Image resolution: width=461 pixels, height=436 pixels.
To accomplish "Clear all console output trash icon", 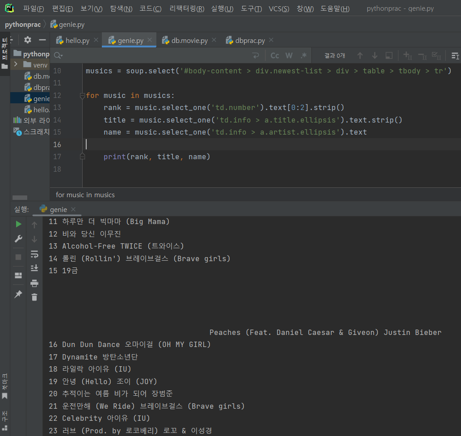I will (34, 297).
